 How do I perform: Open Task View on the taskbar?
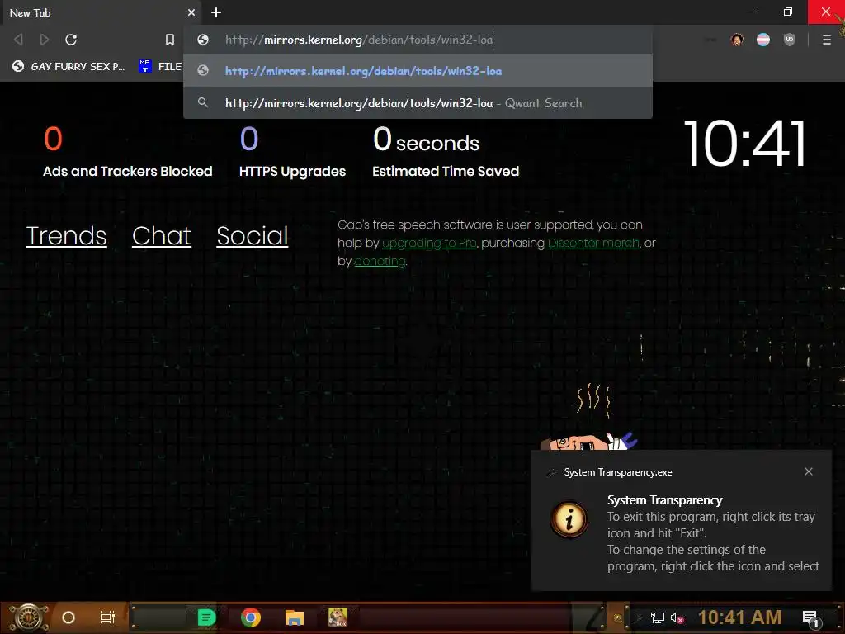point(108,617)
